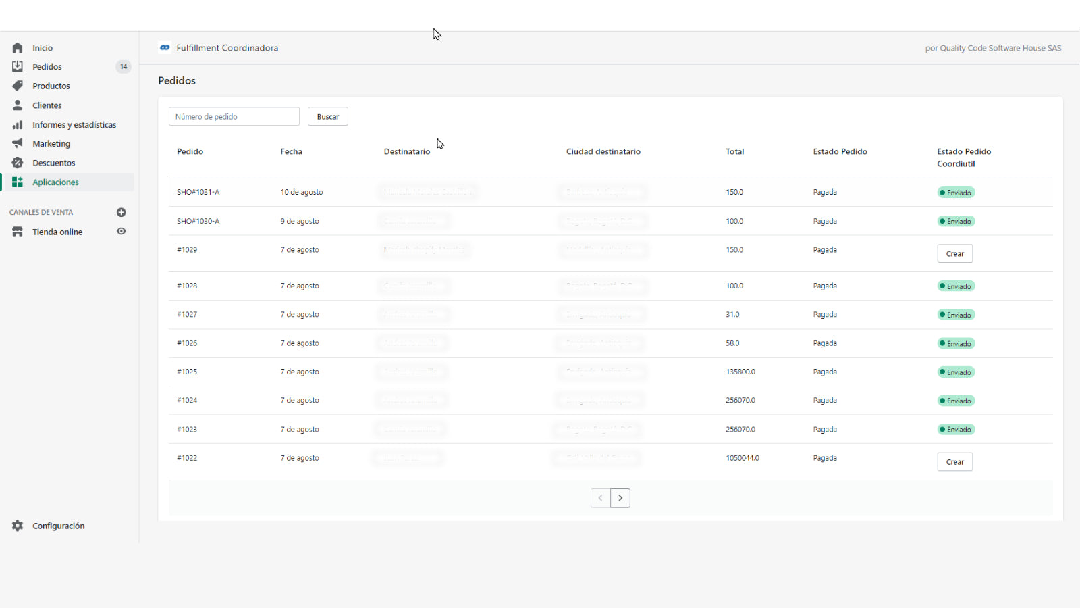The image size is (1080, 608).
Task: Go to the previous page of orders
Action: [x=600, y=498]
